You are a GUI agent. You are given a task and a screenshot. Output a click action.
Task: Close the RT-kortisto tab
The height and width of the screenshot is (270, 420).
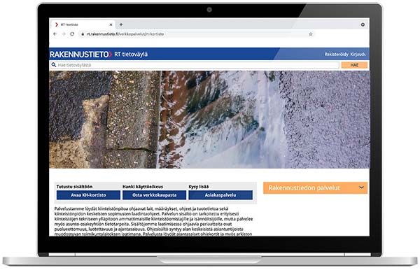pos(111,24)
